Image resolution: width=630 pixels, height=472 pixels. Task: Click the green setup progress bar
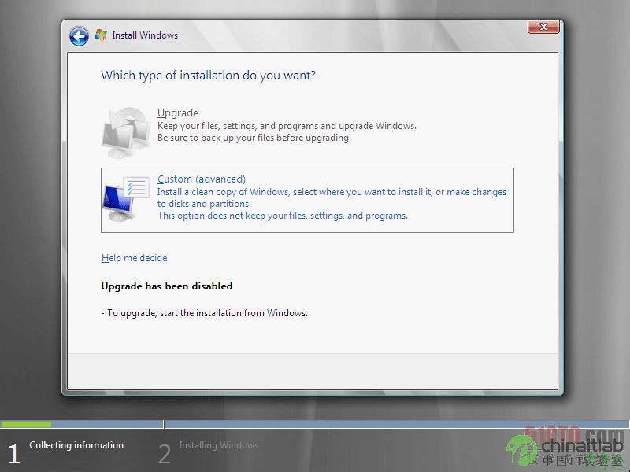click(x=26, y=424)
